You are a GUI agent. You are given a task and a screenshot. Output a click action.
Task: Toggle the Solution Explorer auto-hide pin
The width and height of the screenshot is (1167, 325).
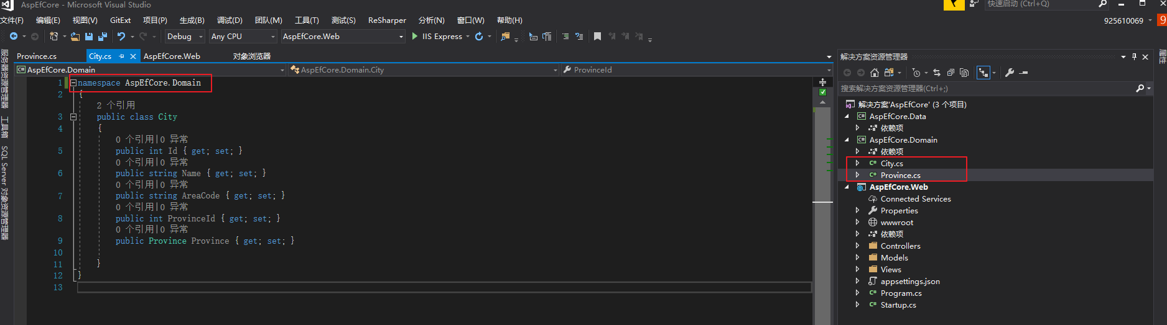coord(1134,57)
